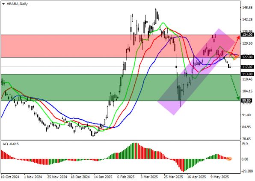Click the orange triangle marker near moving averages
The image size is (255, 181).
pos(235,58)
